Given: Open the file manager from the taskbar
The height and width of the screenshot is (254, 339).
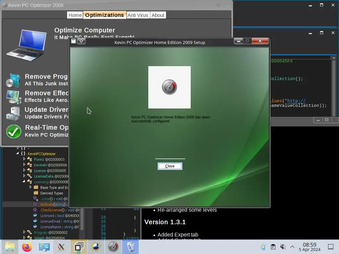Looking at the screenshot, I should coord(10,247).
